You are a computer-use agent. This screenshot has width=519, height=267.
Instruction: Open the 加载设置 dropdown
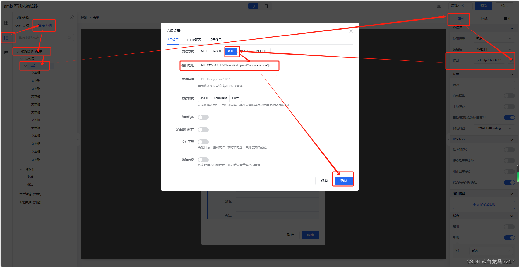point(494,128)
